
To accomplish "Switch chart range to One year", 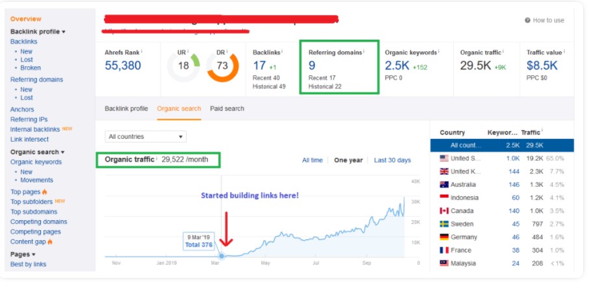I will click(349, 160).
